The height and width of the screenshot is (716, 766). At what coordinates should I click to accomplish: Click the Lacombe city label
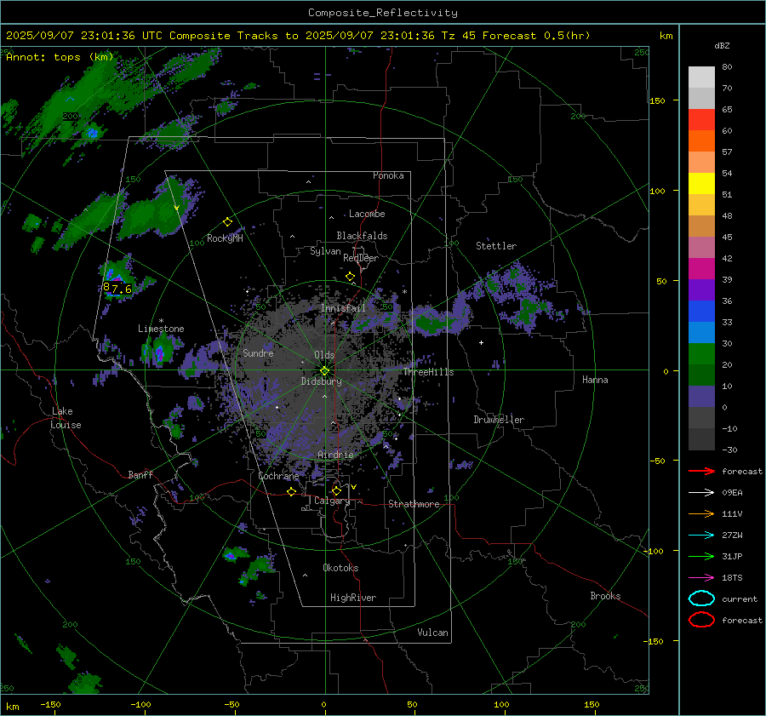367,214
